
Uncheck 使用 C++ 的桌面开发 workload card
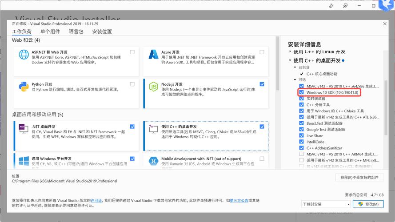point(262,127)
